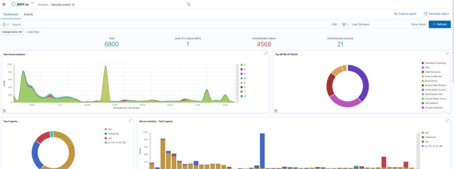Select Exploit Public-Facin... in MITRE legend

click(x=434, y=99)
